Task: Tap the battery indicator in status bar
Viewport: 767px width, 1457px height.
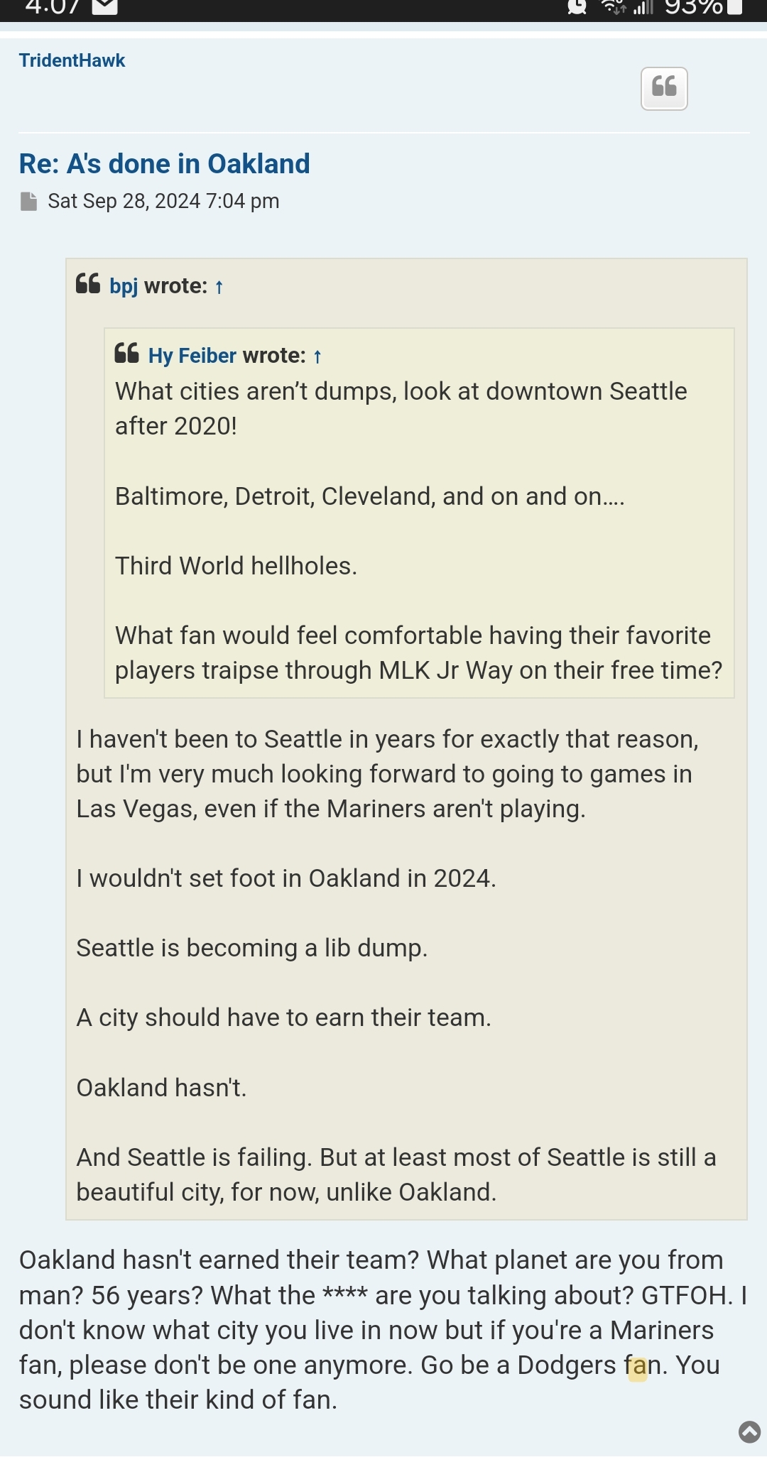Action: pos(735,7)
